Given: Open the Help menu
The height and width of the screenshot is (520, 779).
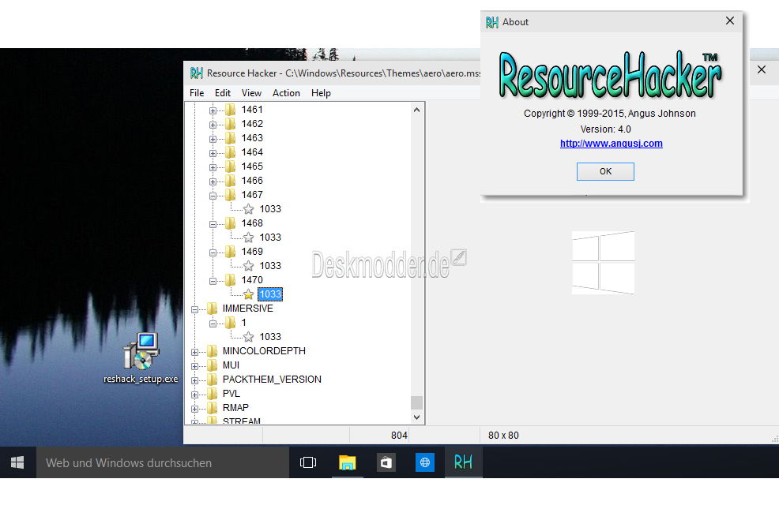Looking at the screenshot, I should coord(321,93).
